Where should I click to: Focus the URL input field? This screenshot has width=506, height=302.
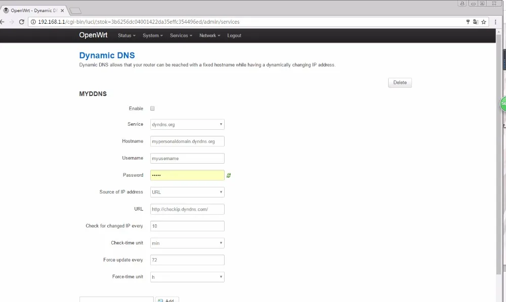tap(187, 209)
